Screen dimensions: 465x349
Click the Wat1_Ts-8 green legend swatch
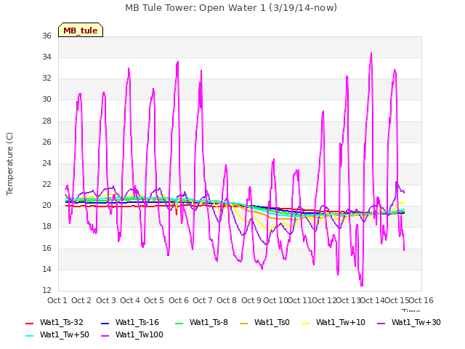(179, 323)
